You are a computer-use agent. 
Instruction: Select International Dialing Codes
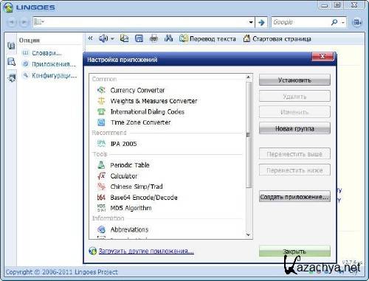[x=148, y=112]
